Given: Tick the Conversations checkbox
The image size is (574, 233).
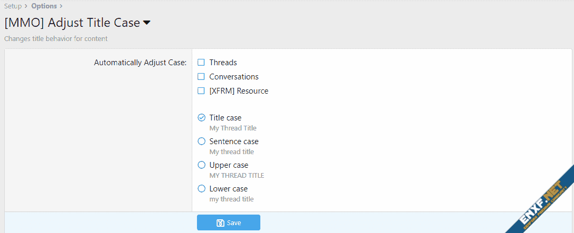Looking at the screenshot, I should tap(201, 77).
